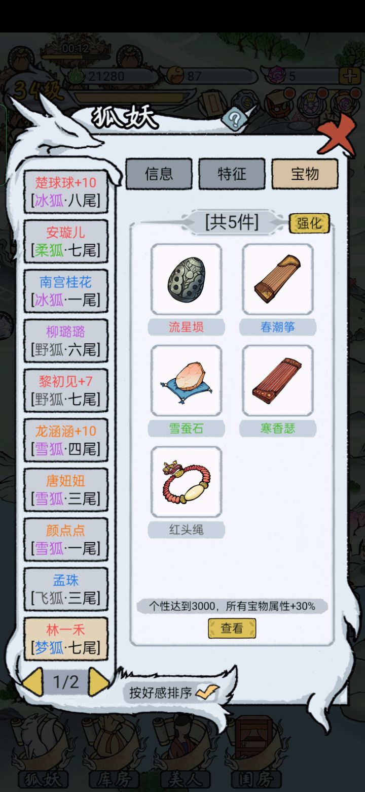Choose the 寒香瑟 instrument treasure
This screenshot has width=365, height=792.
click(278, 381)
